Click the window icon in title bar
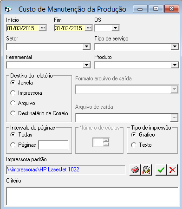The height and width of the screenshot is (209, 182). 7,9
